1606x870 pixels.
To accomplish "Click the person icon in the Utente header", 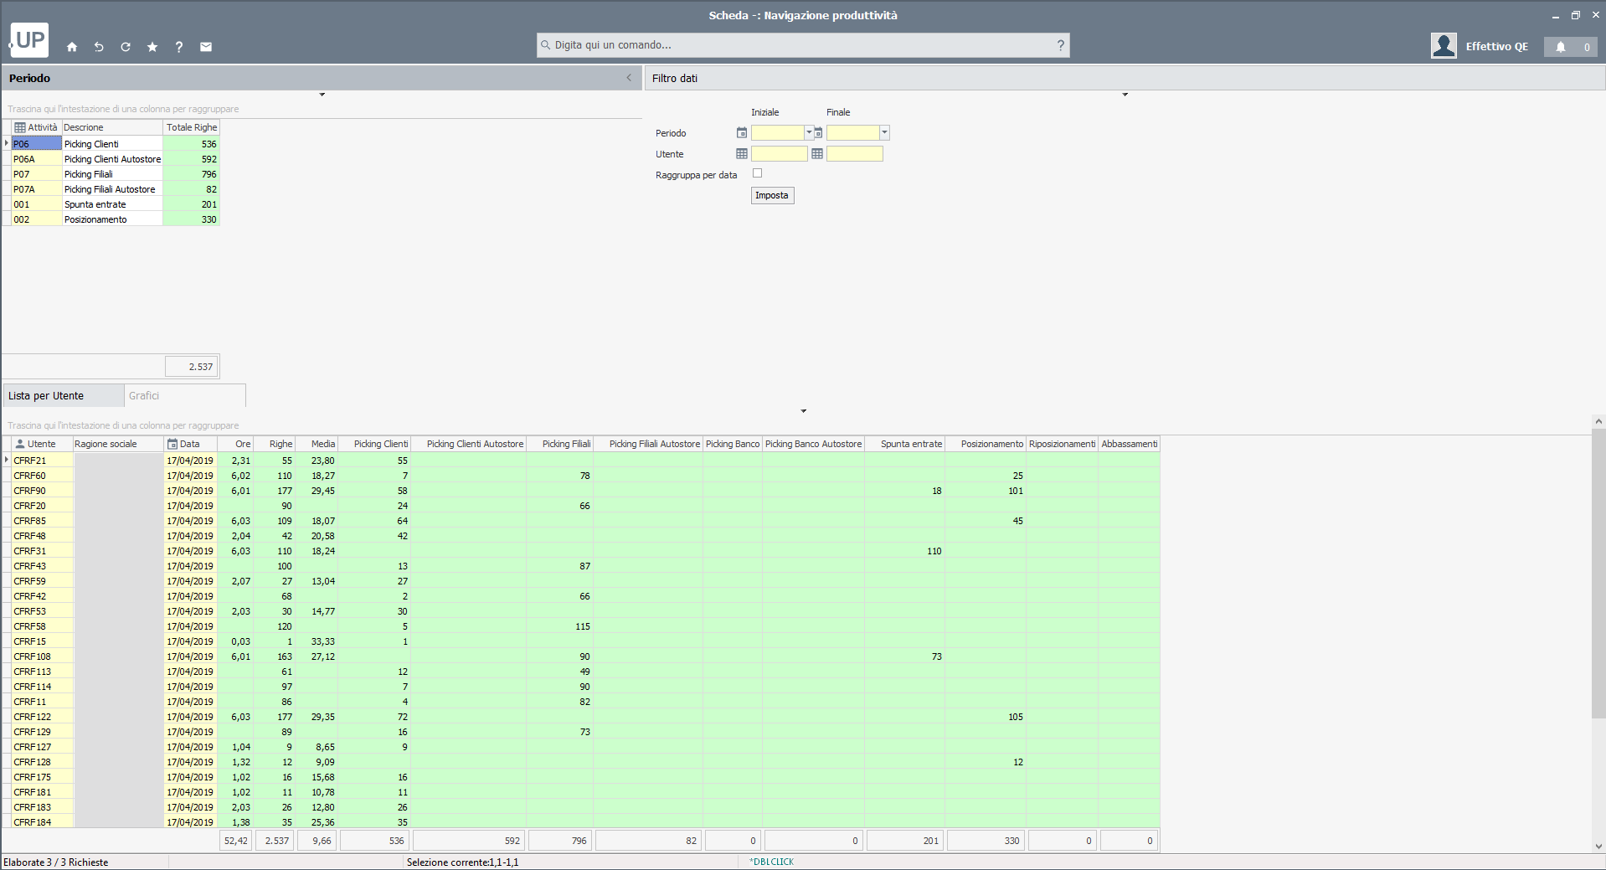I will pyautogui.click(x=20, y=444).
